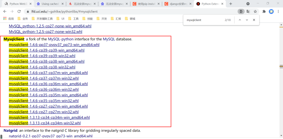Bookmark this page with star icon
This screenshot has width=283, height=139.
coord(255,12)
